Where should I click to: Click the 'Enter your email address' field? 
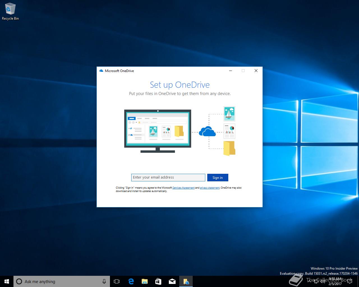(168, 177)
